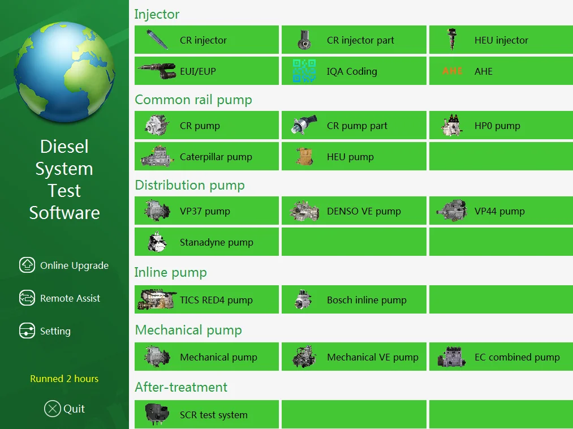Choose the DENSO VE pump label

coord(364,212)
